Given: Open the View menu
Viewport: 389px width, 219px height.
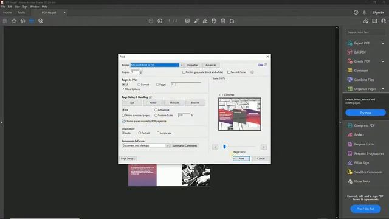Looking at the screenshot, I should 17,7.
